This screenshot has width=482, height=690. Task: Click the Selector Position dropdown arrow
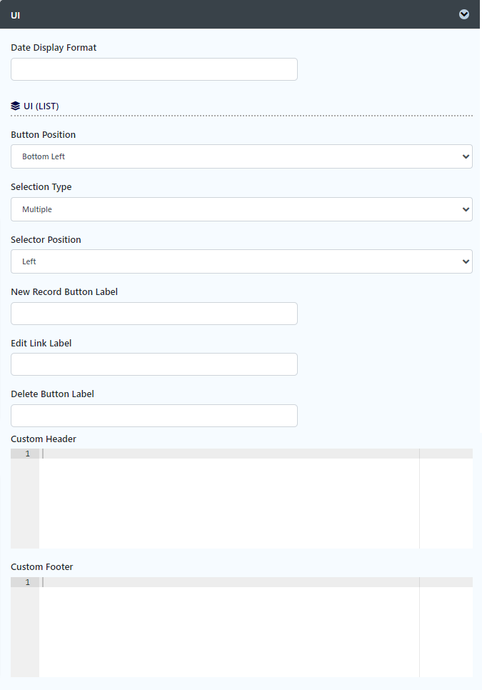coord(466,262)
